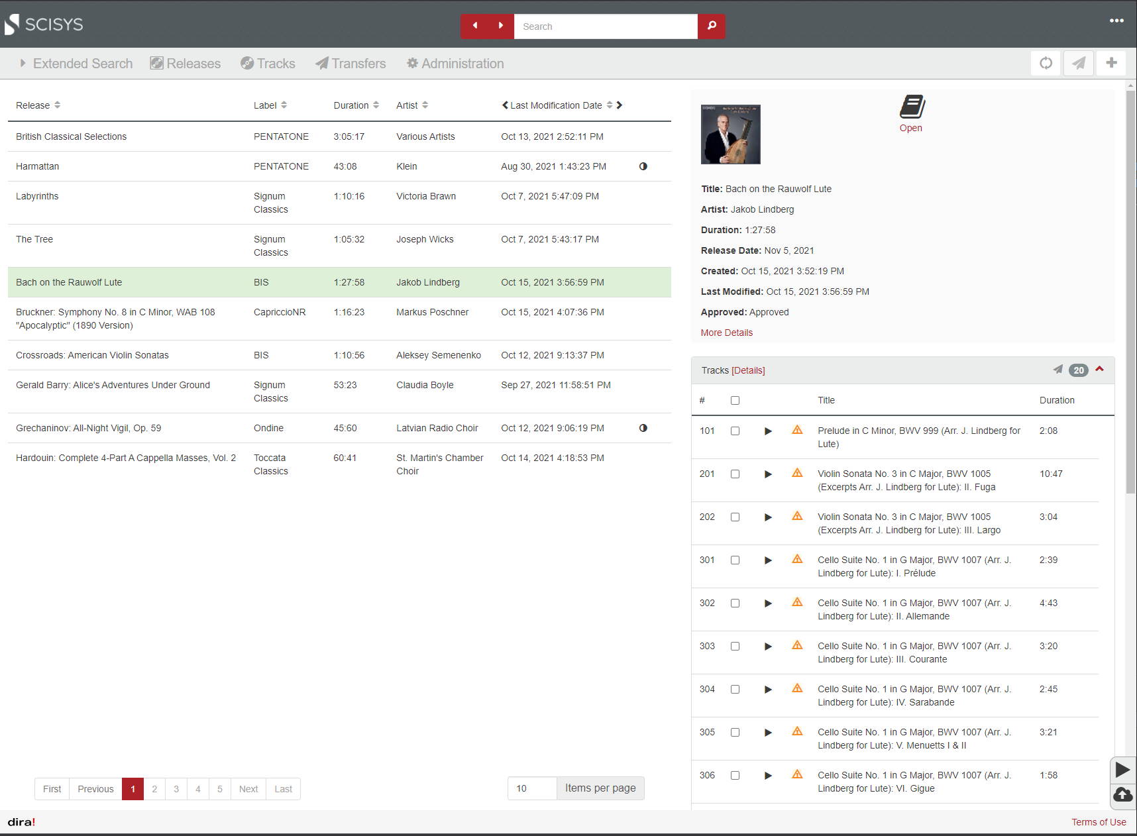Image resolution: width=1137 pixels, height=836 pixels.
Task: Click the plus add button
Action: [x=1111, y=63]
